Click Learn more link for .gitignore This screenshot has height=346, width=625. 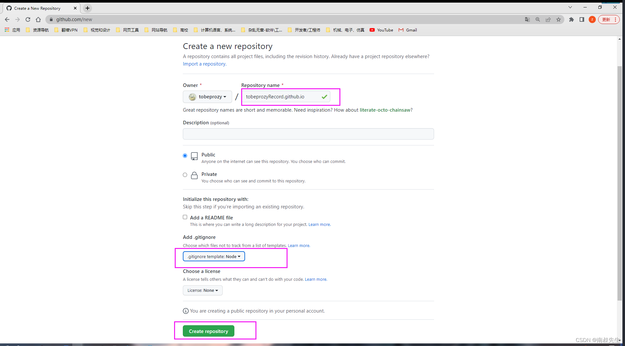point(299,246)
